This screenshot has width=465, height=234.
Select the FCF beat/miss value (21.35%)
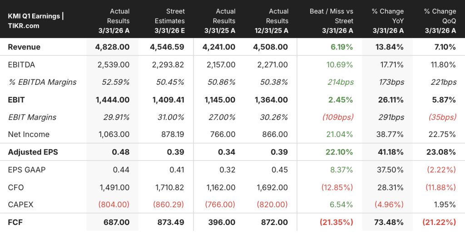(x=336, y=222)
